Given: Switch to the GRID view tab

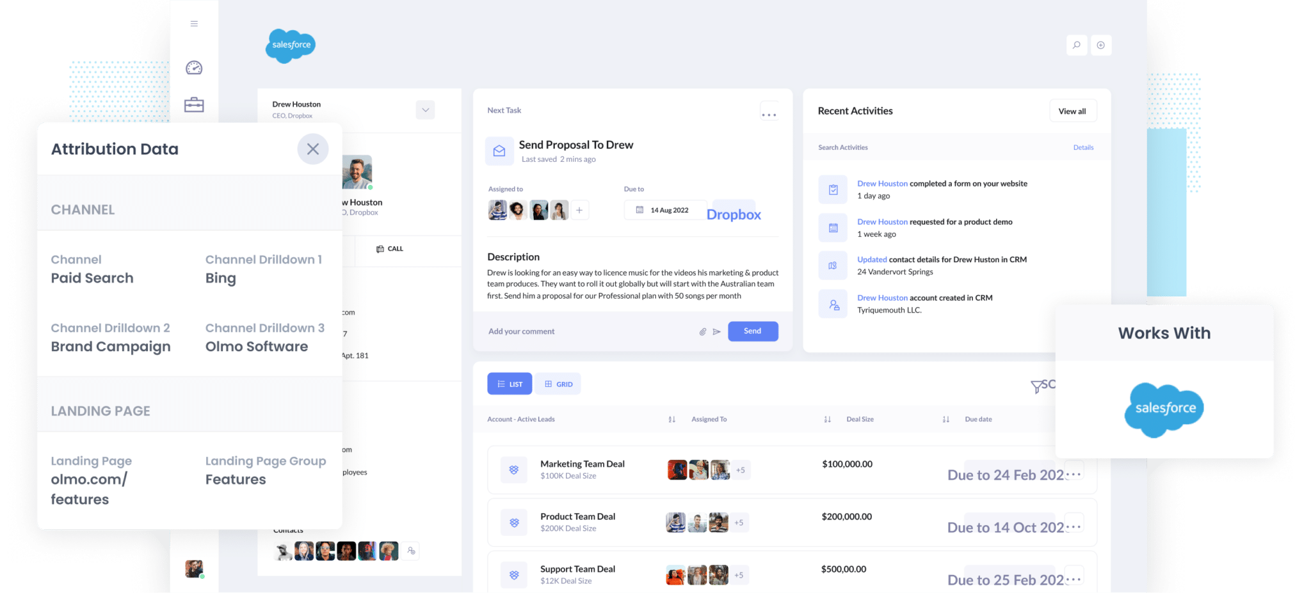Looking at the screenshot, I should click(558, 384).
